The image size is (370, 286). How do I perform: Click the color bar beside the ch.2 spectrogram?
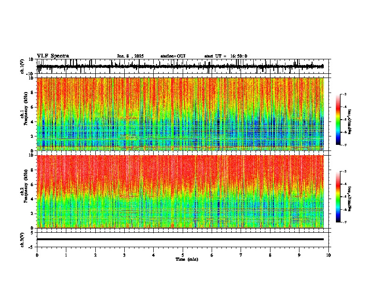338,197
